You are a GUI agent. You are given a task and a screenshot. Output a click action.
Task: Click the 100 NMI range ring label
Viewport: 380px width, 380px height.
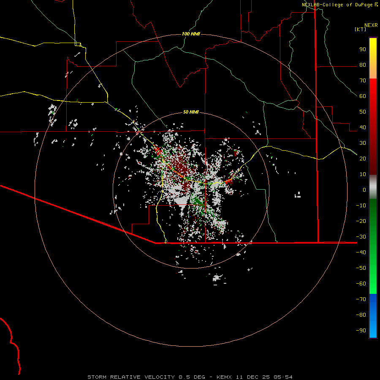pyautogui.click(x=191, y=34)
